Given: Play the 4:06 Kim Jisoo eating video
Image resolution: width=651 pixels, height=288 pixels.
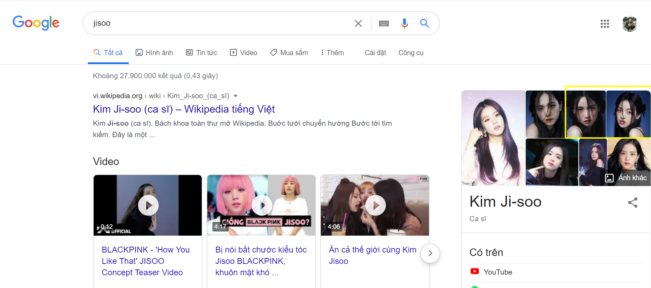Looking at the screenshot, I should pyautogui.click(x=375, y=205).
